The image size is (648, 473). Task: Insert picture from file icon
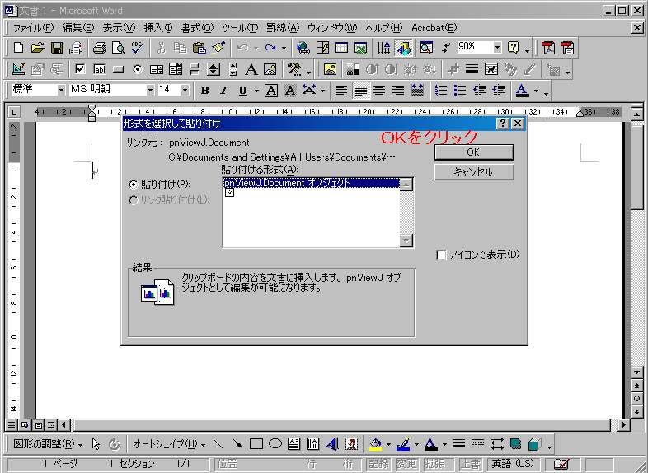(x=330, y=69)
